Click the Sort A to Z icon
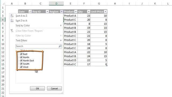 pos(12,16)
